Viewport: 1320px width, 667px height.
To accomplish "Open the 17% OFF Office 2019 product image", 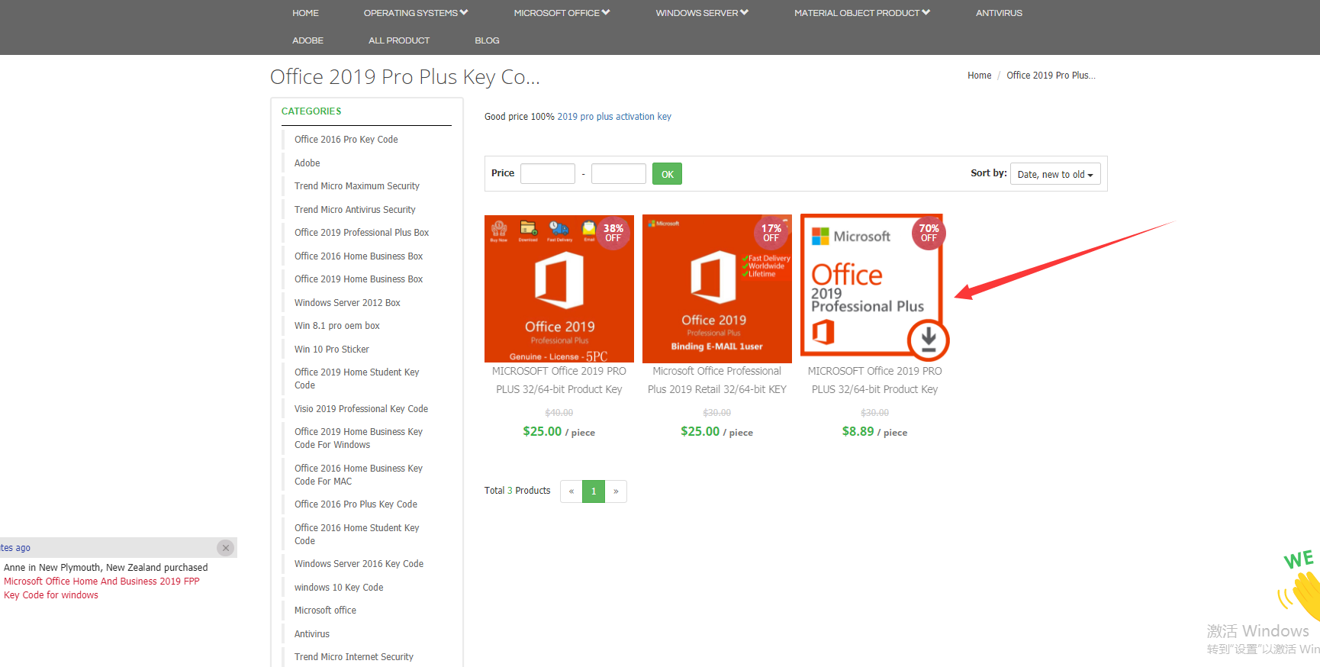I will [717, 288].
